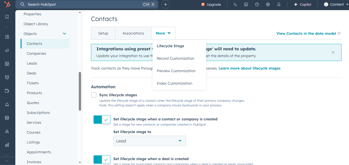Click the Upgrade button
Viewport: 349px width, 165px height.
(x=211, y=4)
